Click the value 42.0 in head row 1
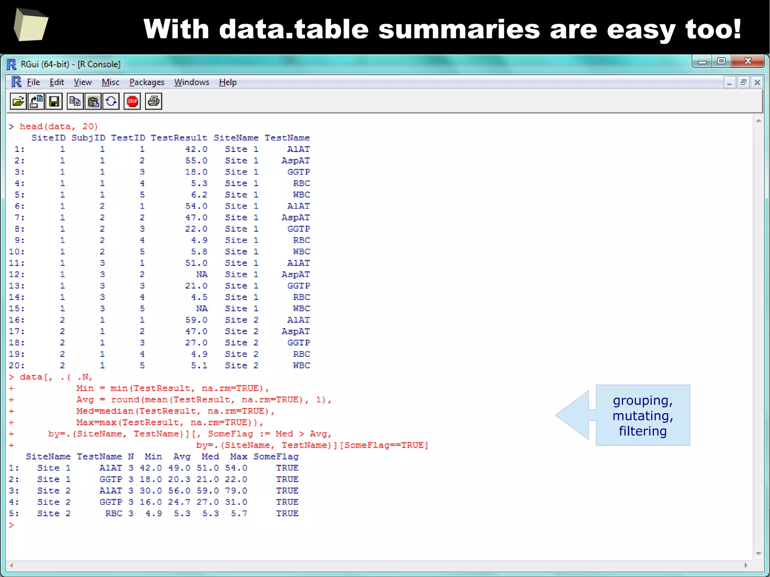The width and height of the screenshot is (770, 577). pos(196,149)
